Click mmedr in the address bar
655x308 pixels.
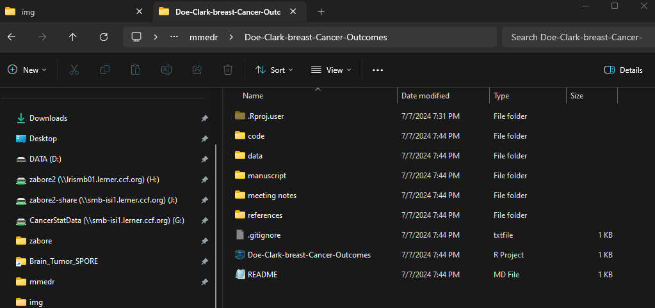(x=204, y=37)
